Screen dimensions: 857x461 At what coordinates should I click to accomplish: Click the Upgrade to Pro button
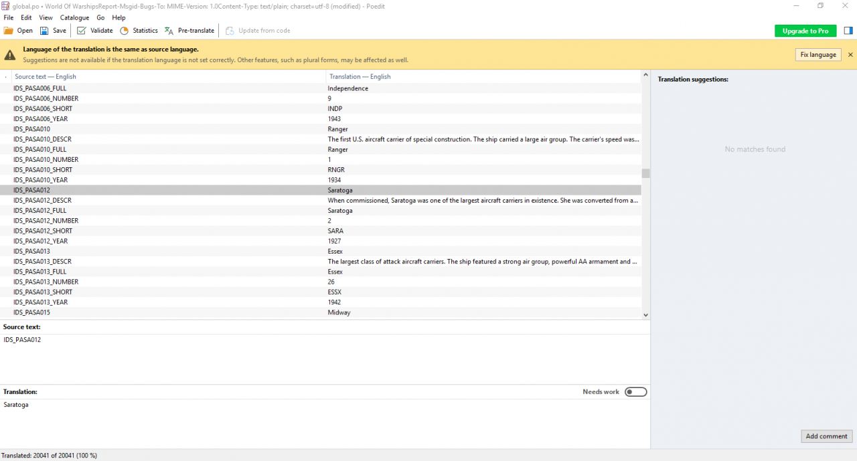point(805,31)
